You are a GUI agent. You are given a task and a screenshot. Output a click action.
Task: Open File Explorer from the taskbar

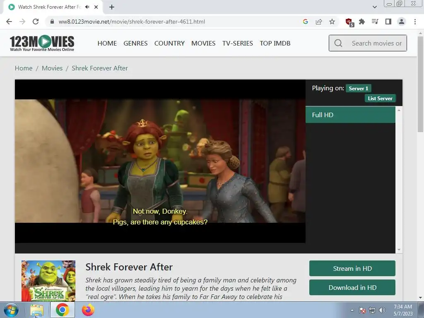(x=37, y=310)
